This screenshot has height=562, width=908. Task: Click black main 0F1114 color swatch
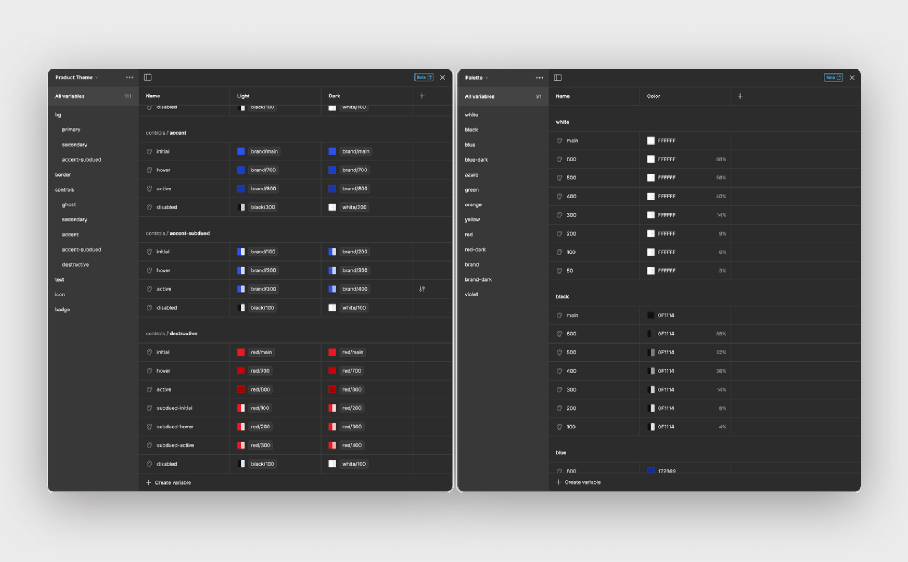tap(651, 315)
